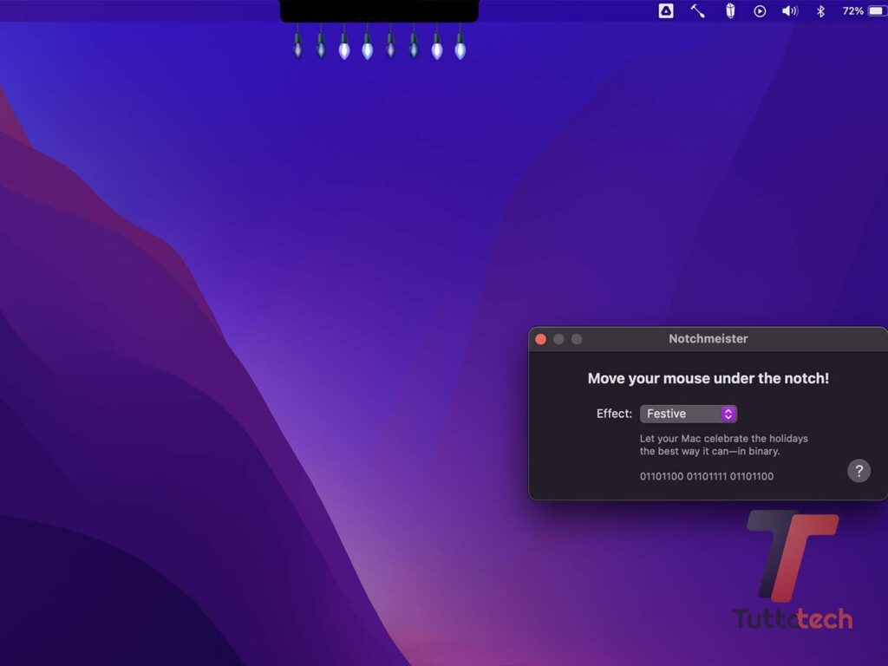The width and height of the screenshot is (888, 666).
Task: Click the Effect: label
Action: [x=614, y=414]
